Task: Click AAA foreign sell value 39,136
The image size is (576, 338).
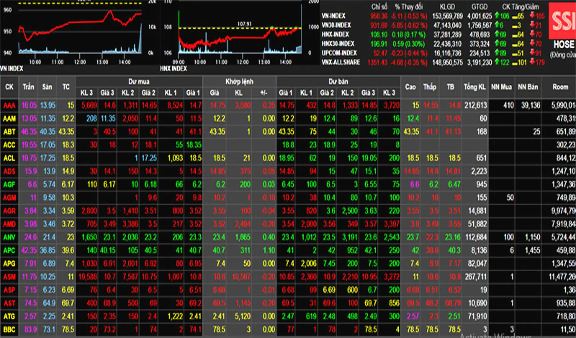Action: pos(531,105)
